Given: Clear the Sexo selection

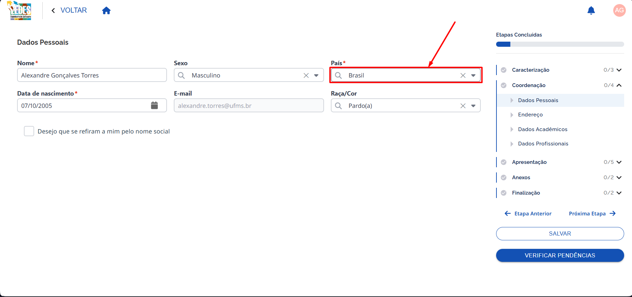Looking at the screenshot, I should pos(306,75).
